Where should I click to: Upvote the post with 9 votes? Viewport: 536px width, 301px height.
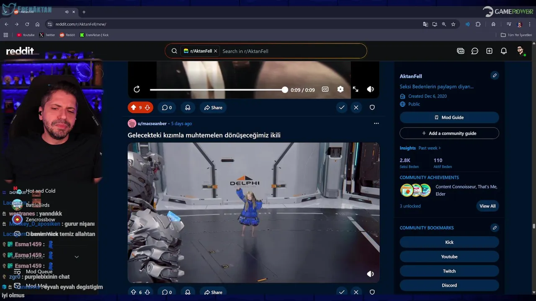click(x=134, y=107)
